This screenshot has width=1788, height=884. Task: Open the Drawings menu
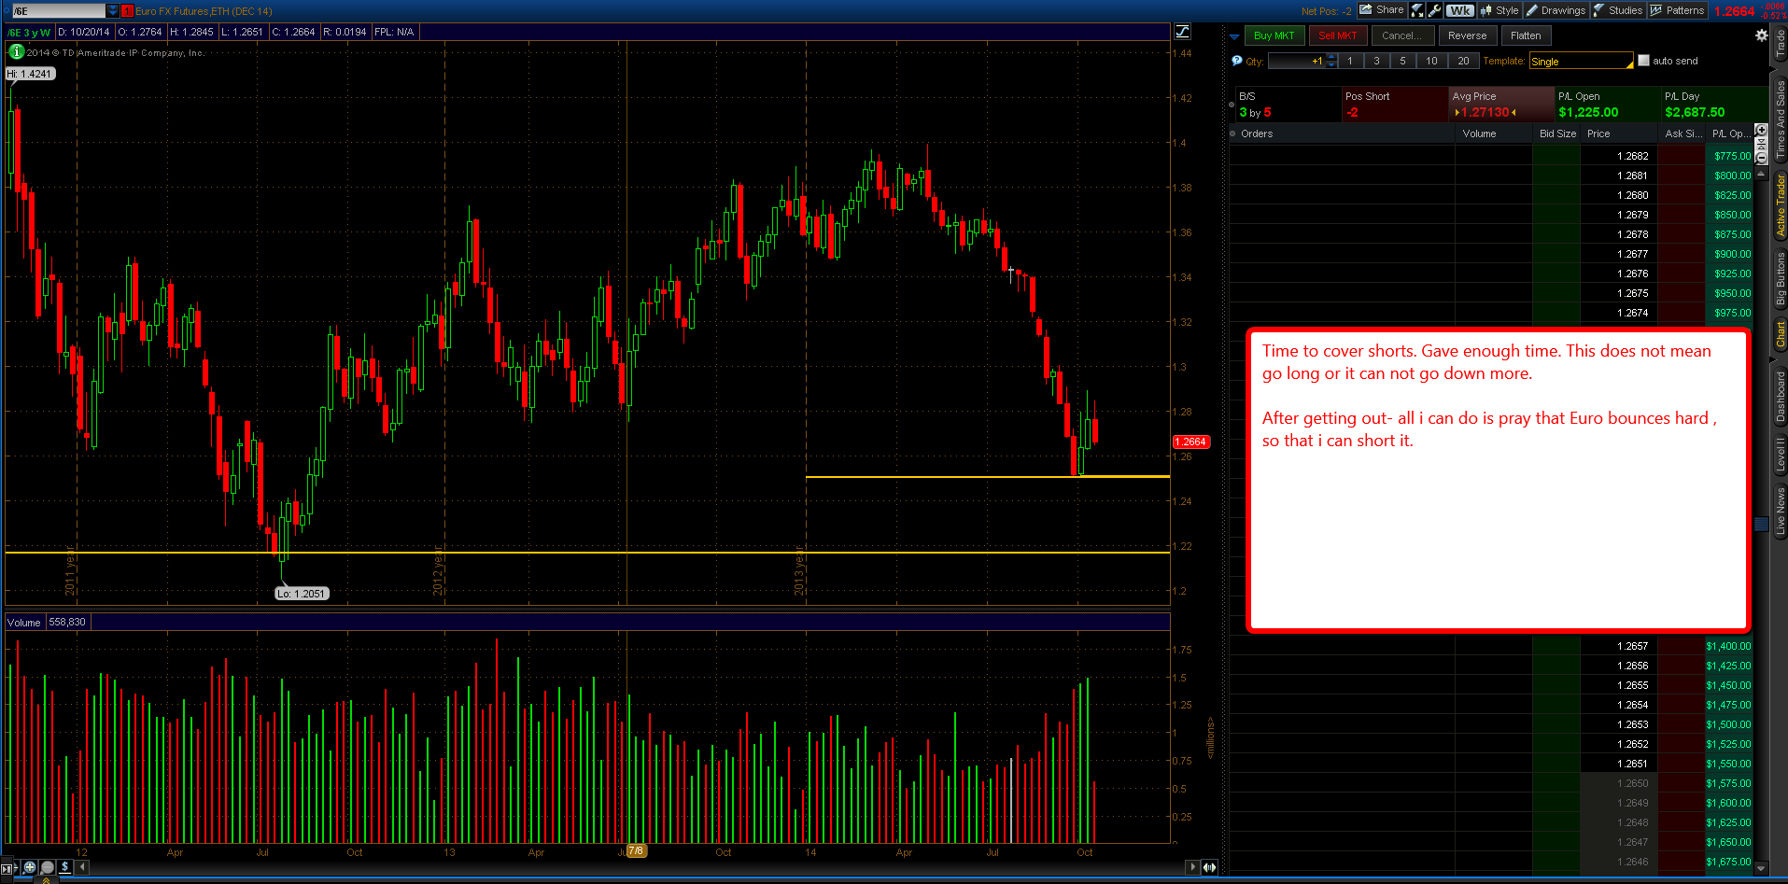click(x=1556, y=10)
